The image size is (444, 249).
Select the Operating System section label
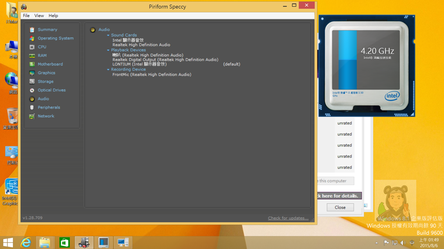coord(56,38)
